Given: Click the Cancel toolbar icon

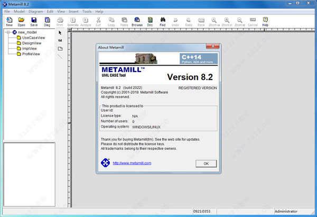Looking at the screenshot, I should (x=253, y=20).
